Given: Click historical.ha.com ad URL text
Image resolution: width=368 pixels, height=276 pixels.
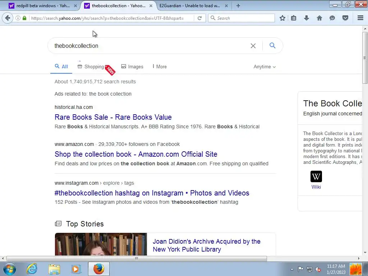Looking at the screenshot, I should click(x=74, y=107).
